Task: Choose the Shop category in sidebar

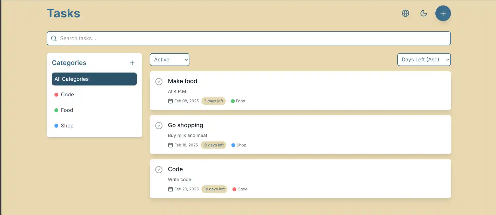Action: [67, 126]
